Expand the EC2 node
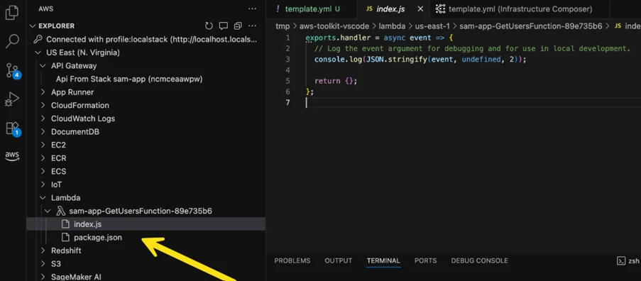The height and width of the screenshot is (281, 641). pyautogui.click(x=43, y=145)
